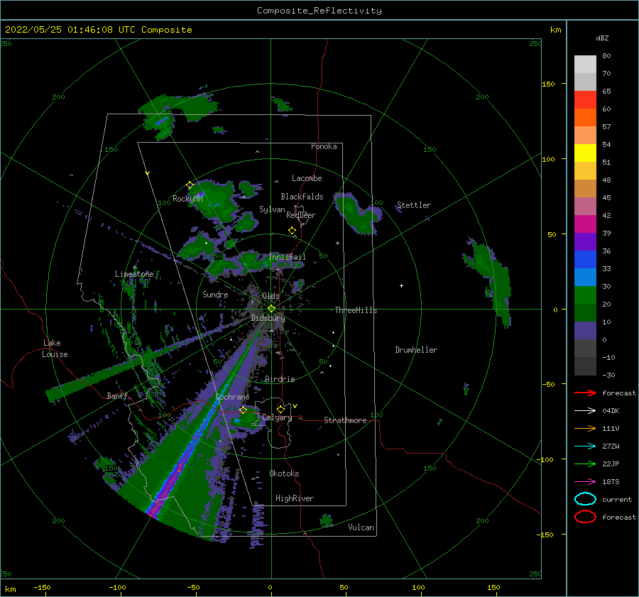The width and height of the screenshot is (639, 597).
Task: Click the Didsbury label
Action: click(x=268, y=318)
